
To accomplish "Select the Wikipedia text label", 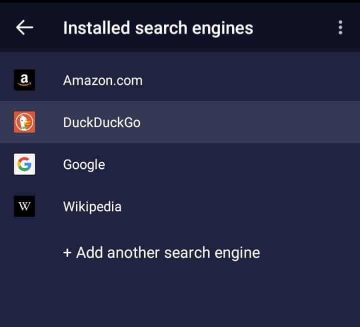I will tap(92, 206).
